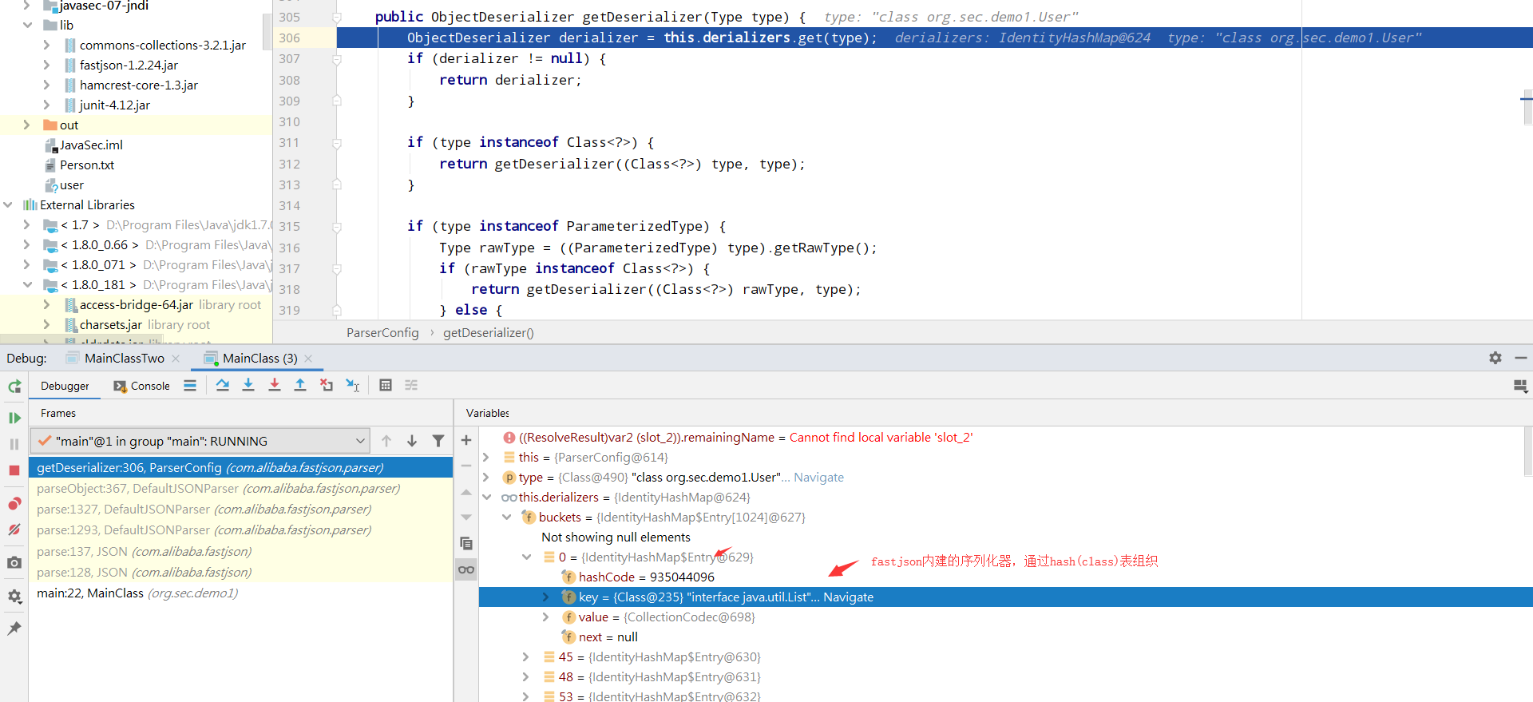Viewport: 1533px width, 702px height.
Task: Close the MainClass (3) debug tab
Action: (x=308, y=359)
